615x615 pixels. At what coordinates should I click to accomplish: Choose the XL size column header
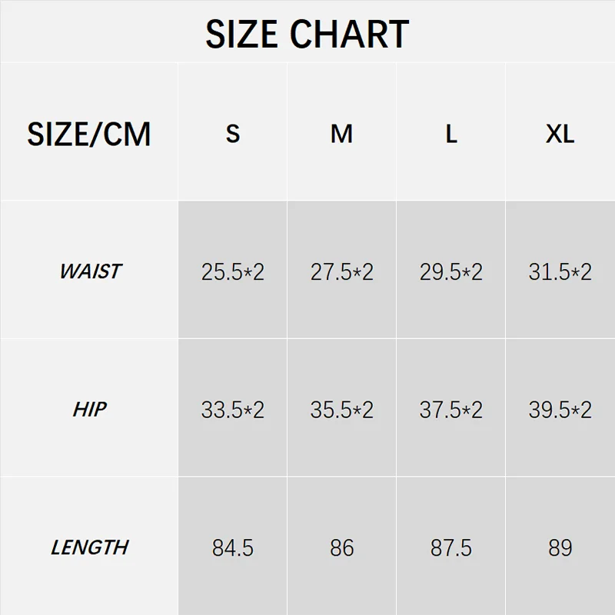560,134
